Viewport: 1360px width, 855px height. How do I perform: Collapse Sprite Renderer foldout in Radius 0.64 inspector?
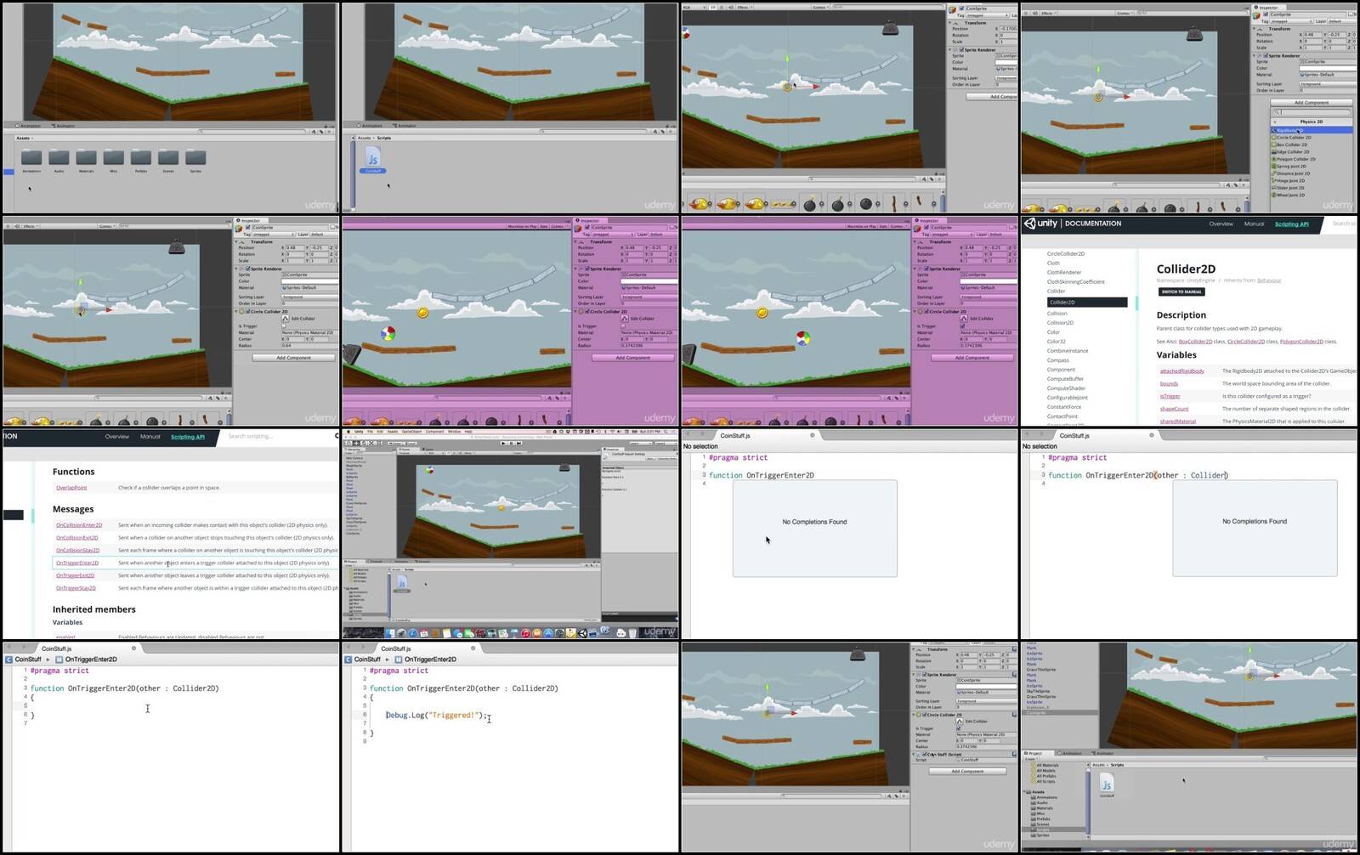235,269
